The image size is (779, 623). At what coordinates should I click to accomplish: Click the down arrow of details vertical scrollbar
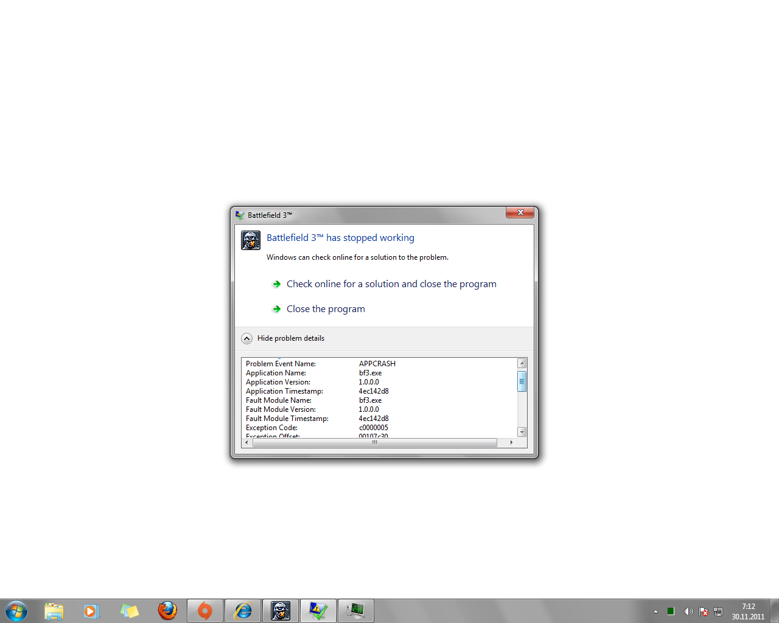coord(522,432)
